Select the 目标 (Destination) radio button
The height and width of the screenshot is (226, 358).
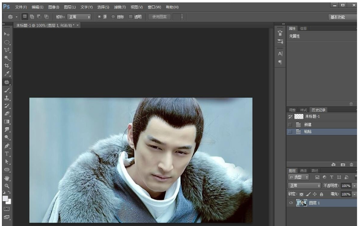[113, 17]
